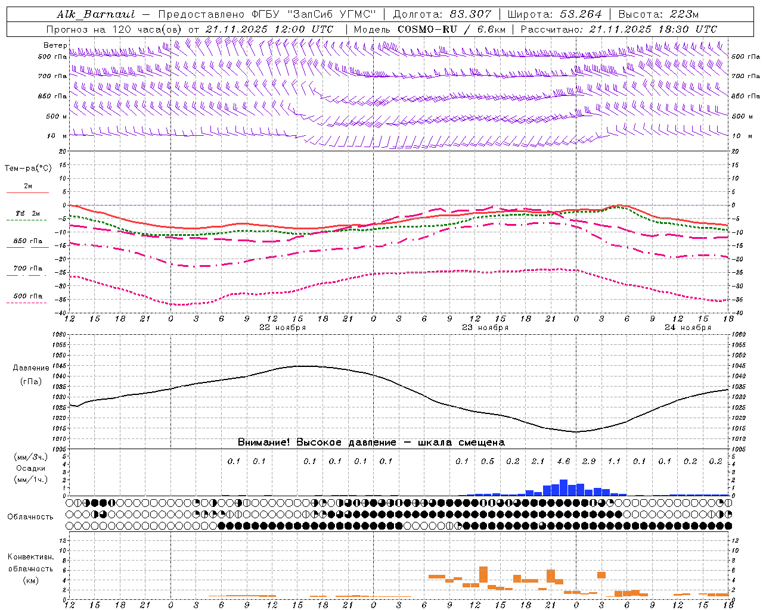Click the '23 ноября' date label
Screen dimensions: 763x610
coord(485,327)
